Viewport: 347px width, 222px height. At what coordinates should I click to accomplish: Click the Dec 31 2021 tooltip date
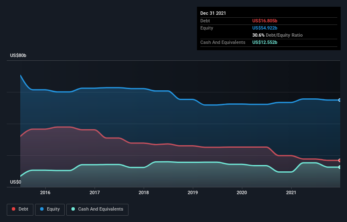coord(213,13)
